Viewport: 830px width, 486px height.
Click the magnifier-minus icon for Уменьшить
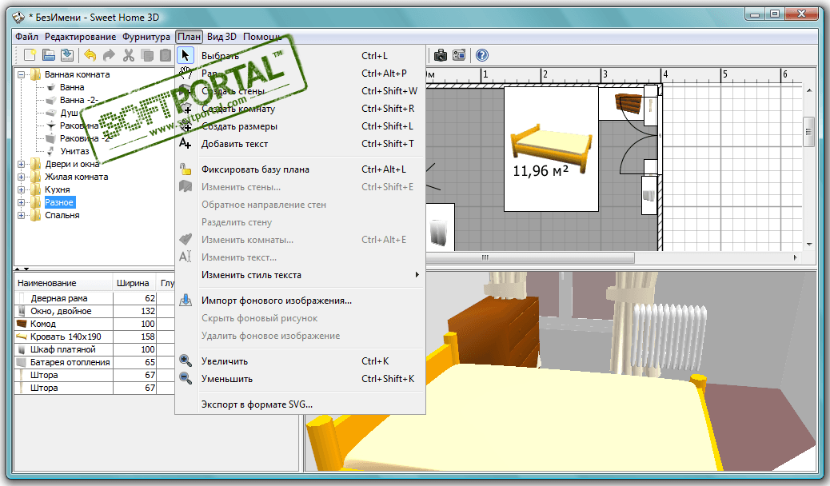point(186,379)
